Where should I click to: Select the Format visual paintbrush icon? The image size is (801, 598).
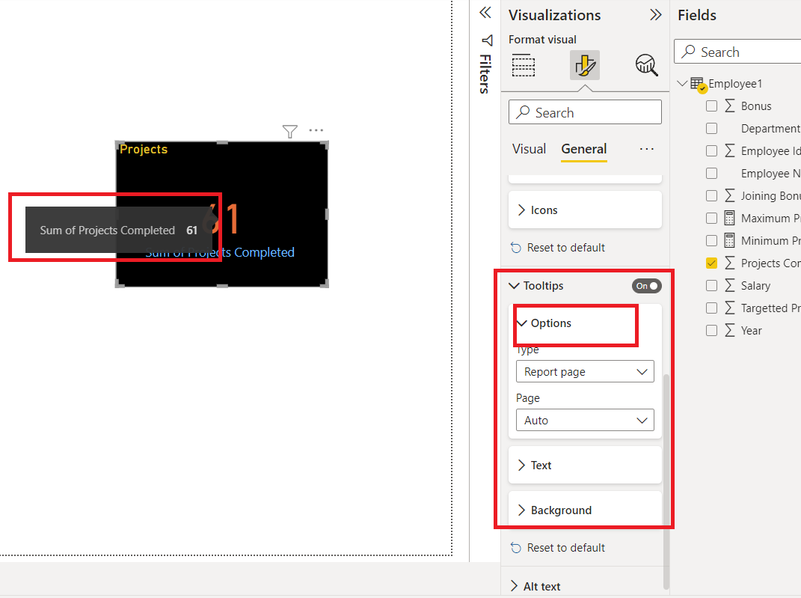pos(584,65)
